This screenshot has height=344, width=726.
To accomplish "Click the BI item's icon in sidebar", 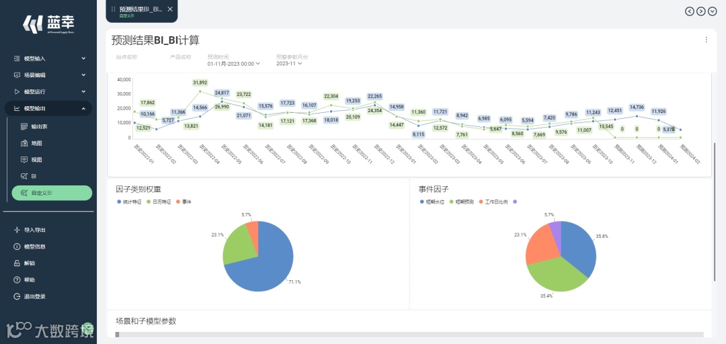I will 25,177.
